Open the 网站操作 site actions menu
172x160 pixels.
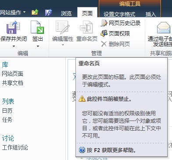pyautogui.click(x=13, y=12)
